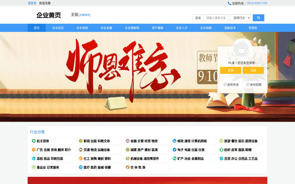Click the 机关团体 category text

(43, 141)
